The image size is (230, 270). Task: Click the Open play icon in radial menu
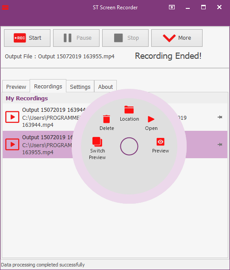point(151,119)
